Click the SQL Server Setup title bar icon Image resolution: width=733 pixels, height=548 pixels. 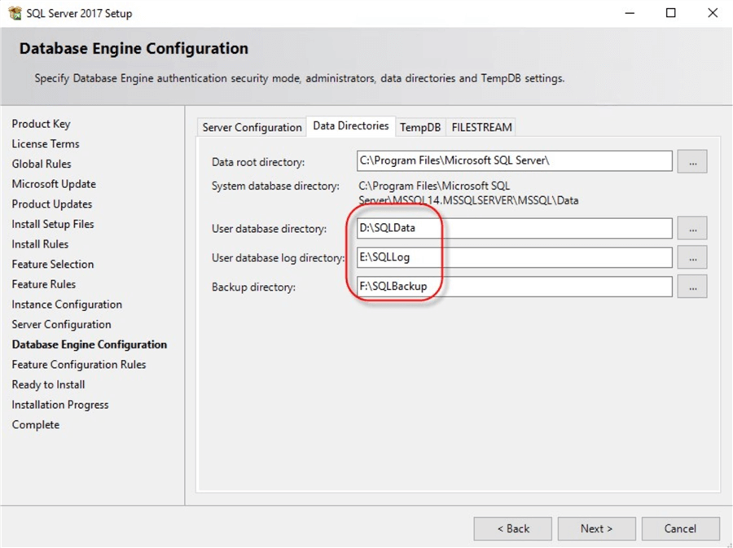tap(11, 13)
